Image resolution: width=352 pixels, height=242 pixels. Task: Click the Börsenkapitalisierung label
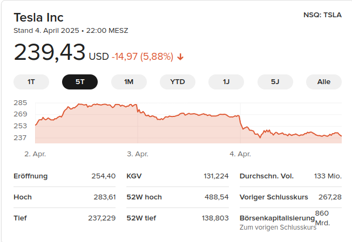tap(277, 218)
